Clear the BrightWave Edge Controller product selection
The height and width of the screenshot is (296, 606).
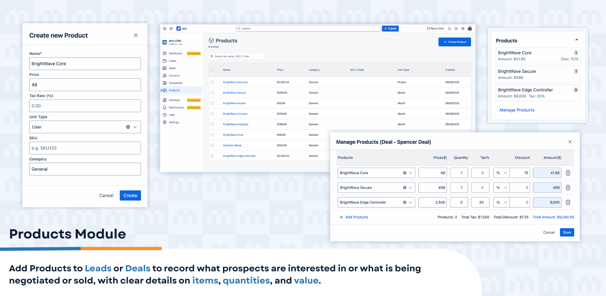pyautogui.click(x=405, y=203)
